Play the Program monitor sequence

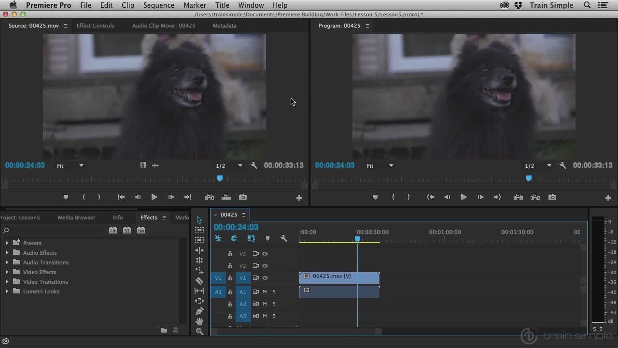pyautogui.click(x=463, y=197)
